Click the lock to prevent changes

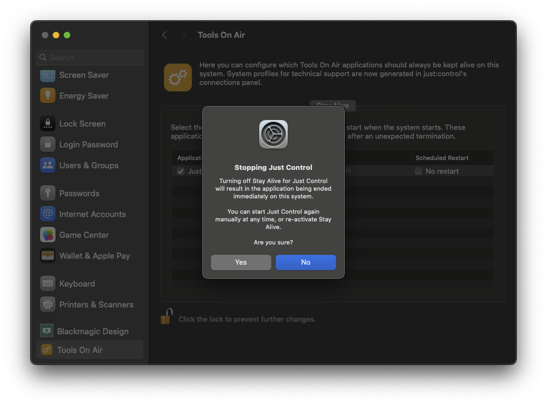167,317
